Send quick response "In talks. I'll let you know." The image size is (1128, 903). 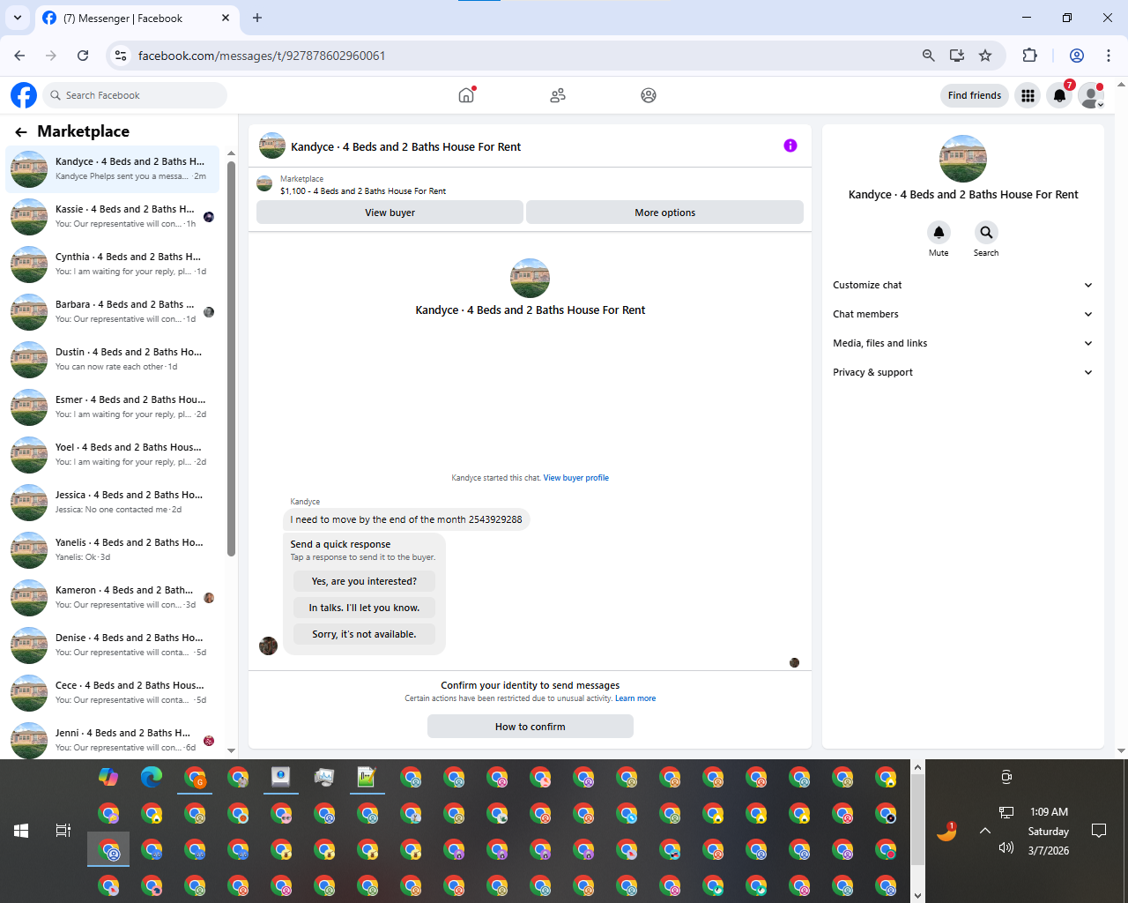pyautogui.click(x=364, y=608)
